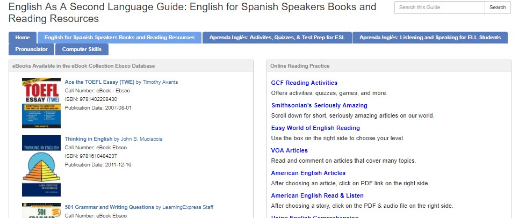Screen dimensions: 526x218
Task: Open Thinking in English title link
Action: pyautogui.click(x=89, y=139)
